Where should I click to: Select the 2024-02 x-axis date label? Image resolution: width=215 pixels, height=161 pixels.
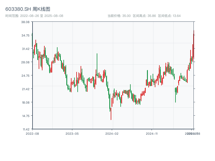112,133
